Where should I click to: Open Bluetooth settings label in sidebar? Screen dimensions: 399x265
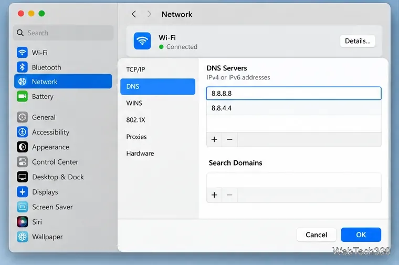coord(47,67)
